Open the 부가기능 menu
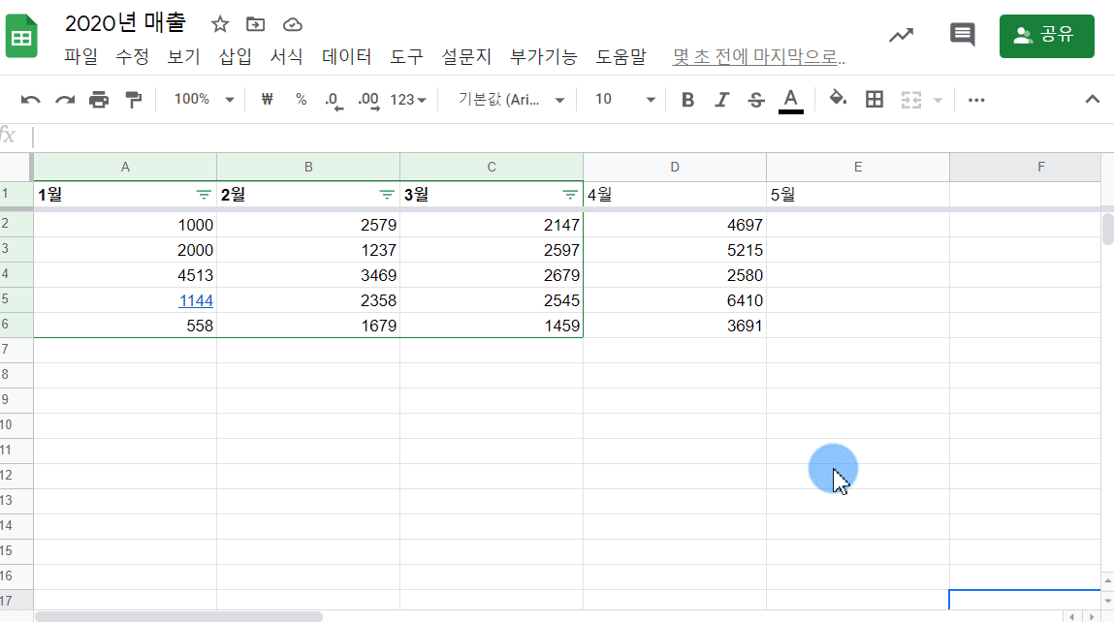The height and width of the screenshot is (622, 1114). [x=544, y=57]
